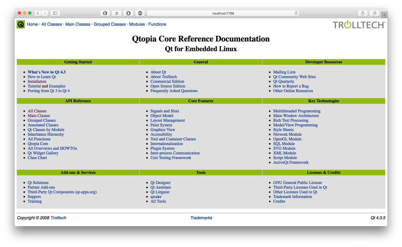The image size is (402, 247).
Task: Click the refresh extension toolbar icon
Action: coord(117,13)
